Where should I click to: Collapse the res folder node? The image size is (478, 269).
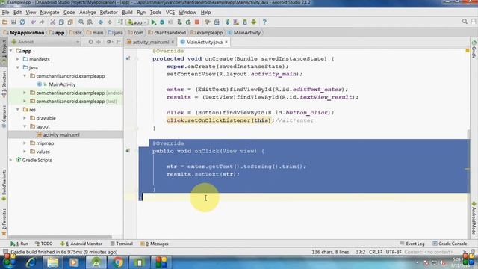tap(18, 110)
